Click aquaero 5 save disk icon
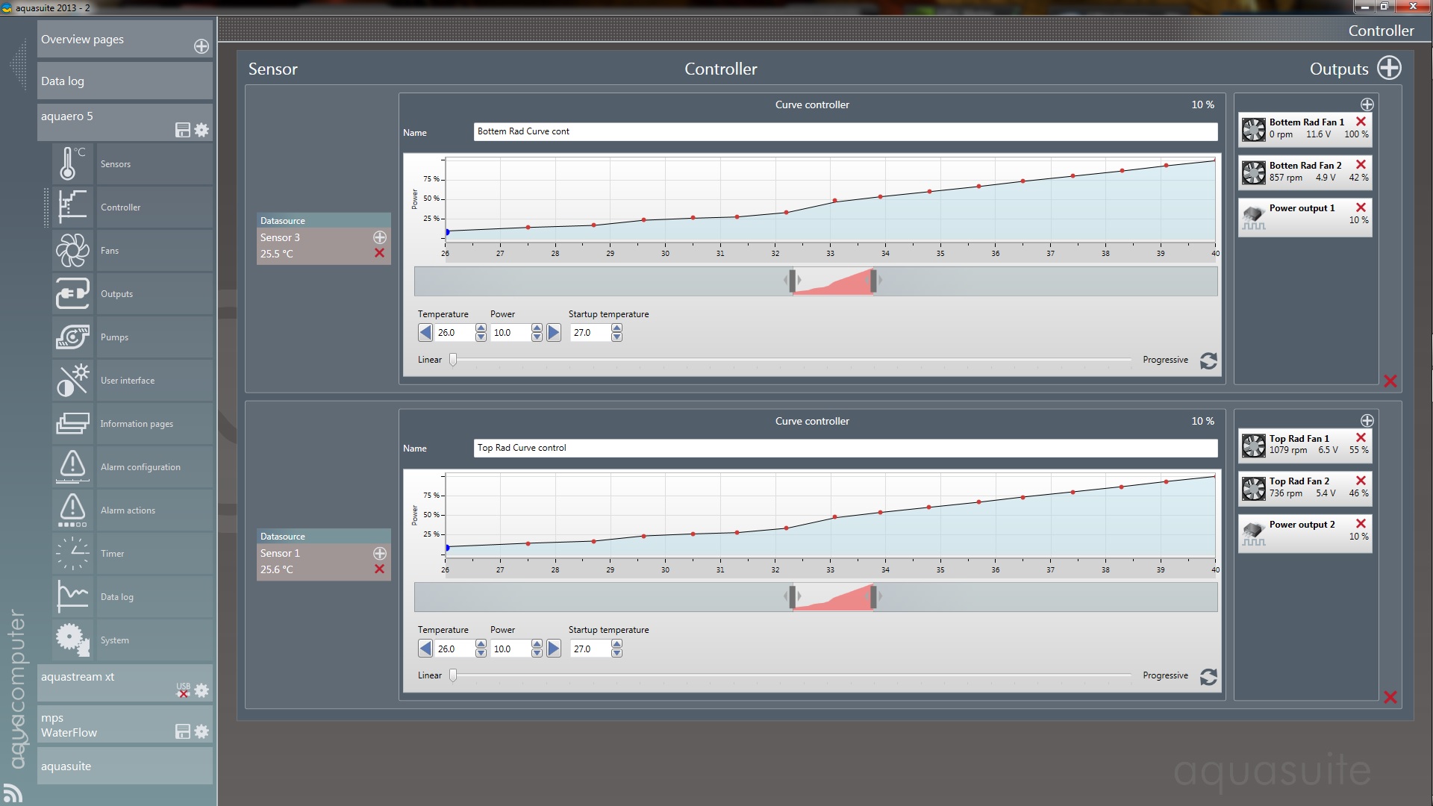 182,130
